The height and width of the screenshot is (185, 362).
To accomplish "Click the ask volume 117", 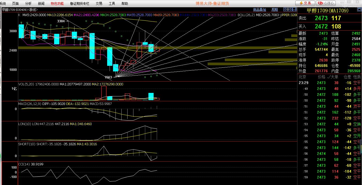I will (336, 18).
